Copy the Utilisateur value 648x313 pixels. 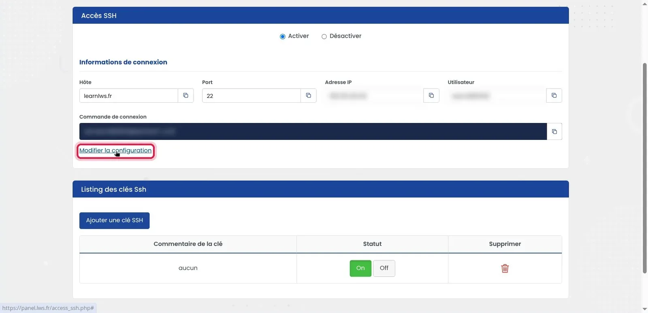click(554, 95)
